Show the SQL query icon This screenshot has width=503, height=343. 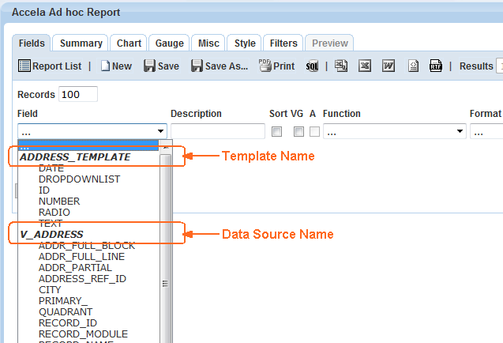(312, 66)
